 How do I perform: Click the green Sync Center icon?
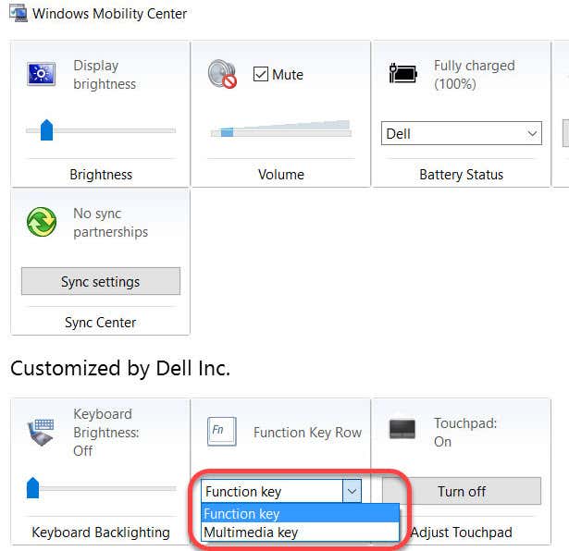[x=43, y=223]
